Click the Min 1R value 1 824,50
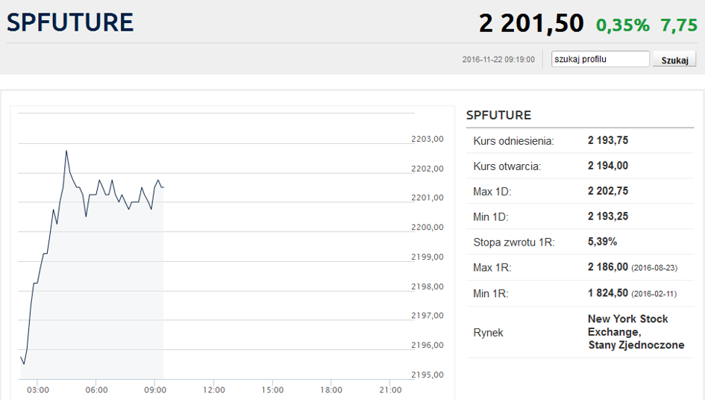This screenshot has width=705, height=400. click(x=608, y=293)
